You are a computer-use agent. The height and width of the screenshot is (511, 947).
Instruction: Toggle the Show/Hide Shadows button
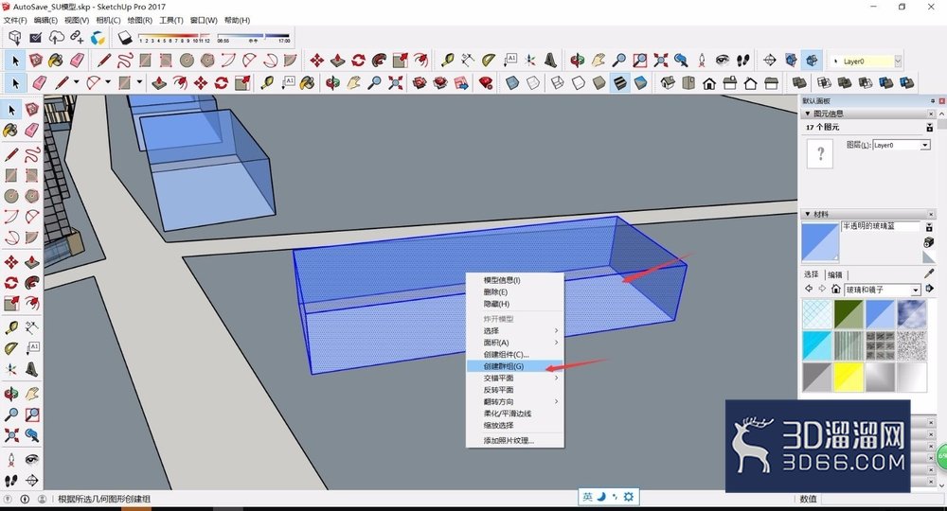124,38
